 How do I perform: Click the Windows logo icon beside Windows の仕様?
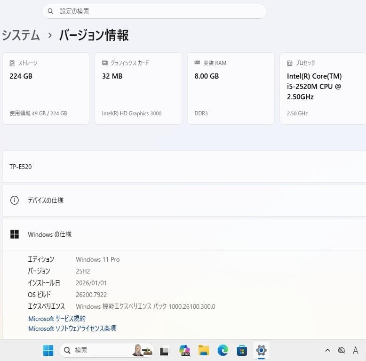[x=15, y=234]
